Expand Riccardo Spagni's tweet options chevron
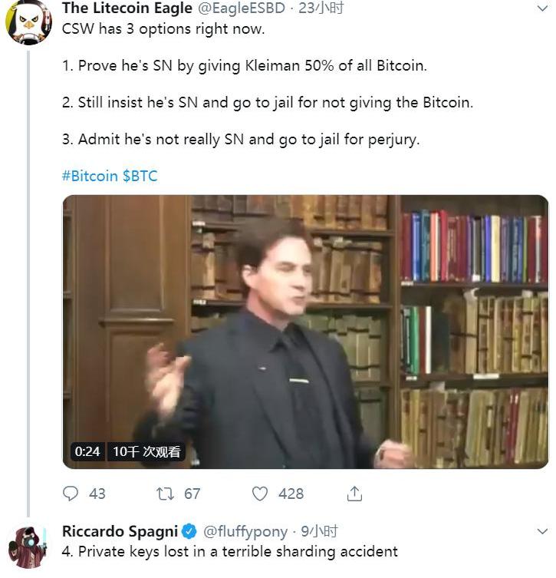 pos(542,531)
